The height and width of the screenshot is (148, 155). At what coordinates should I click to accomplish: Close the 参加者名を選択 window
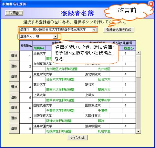coord(151,4)
